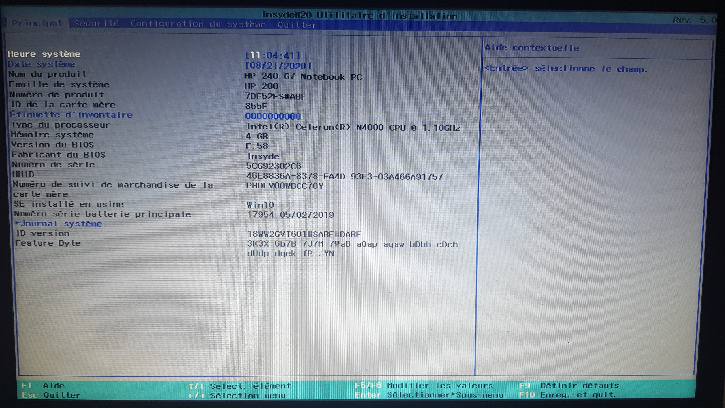Click the serial number 5CG92302C6

coord(274,166)
